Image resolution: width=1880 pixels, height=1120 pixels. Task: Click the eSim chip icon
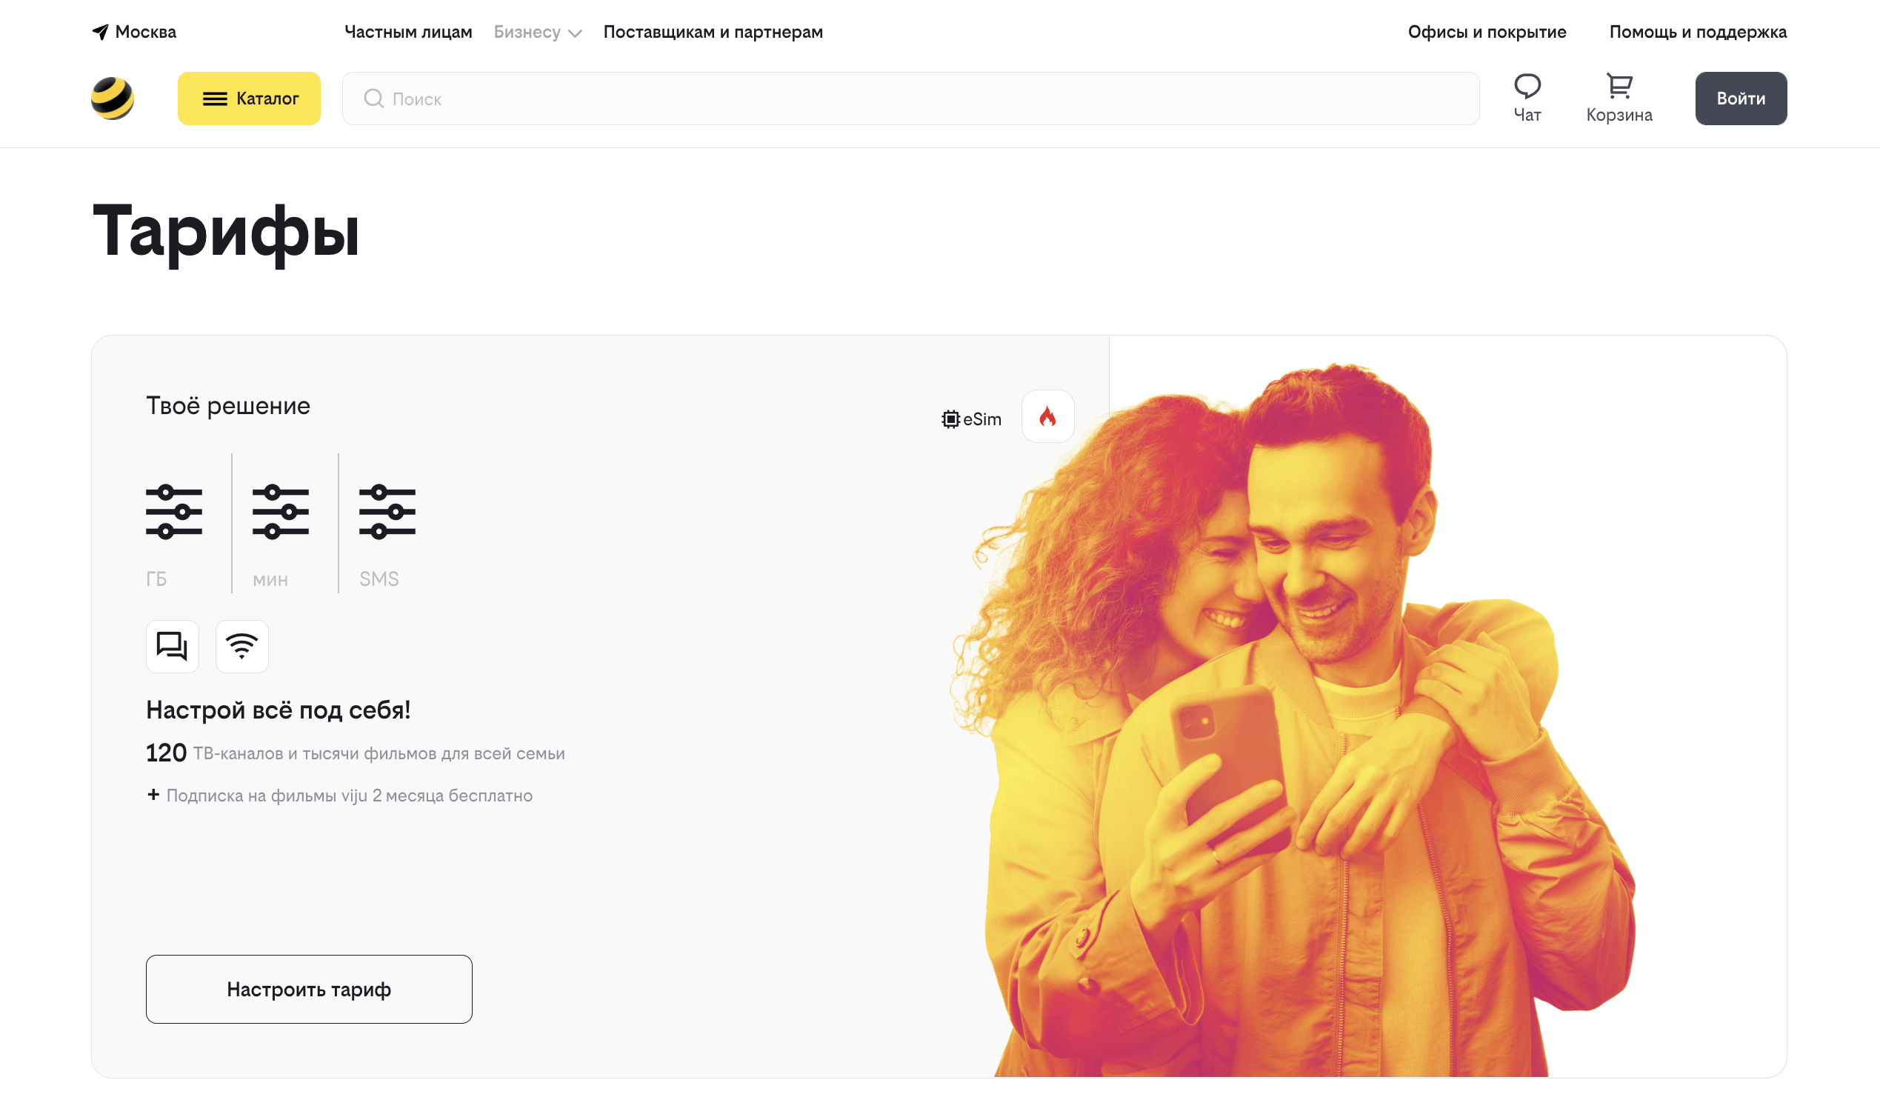point(950,419)
